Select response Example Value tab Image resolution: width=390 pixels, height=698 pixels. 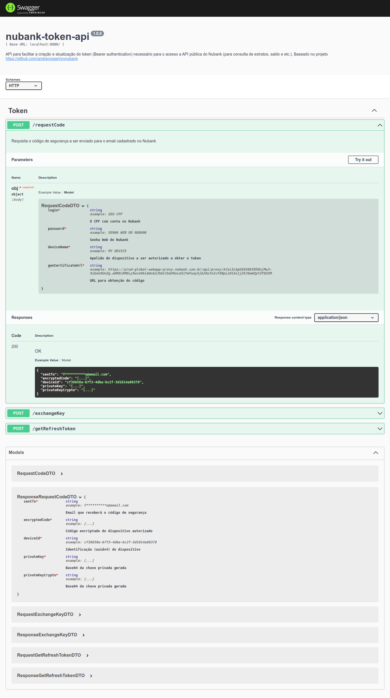click(x=47, y=360)
